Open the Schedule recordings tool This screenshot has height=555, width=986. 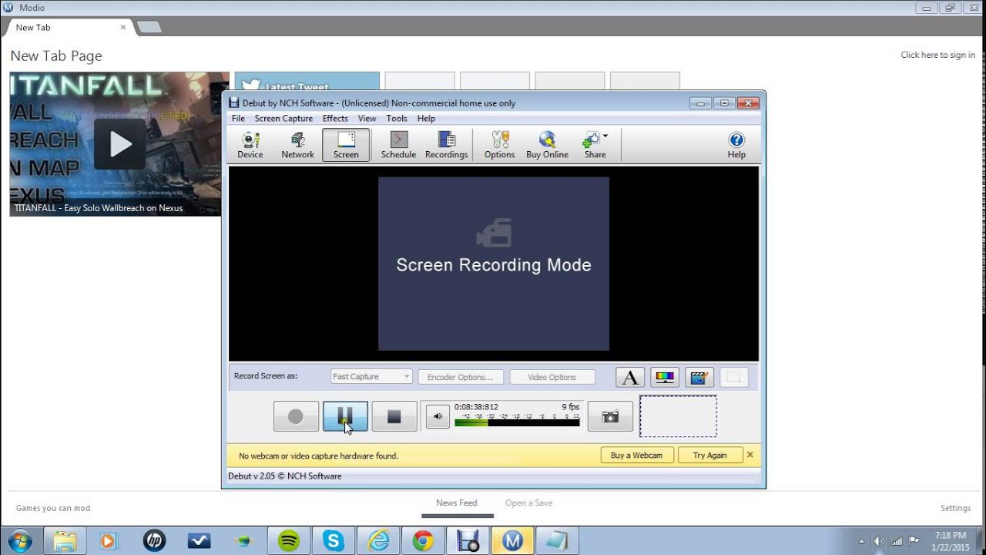(x=398, y=145)
